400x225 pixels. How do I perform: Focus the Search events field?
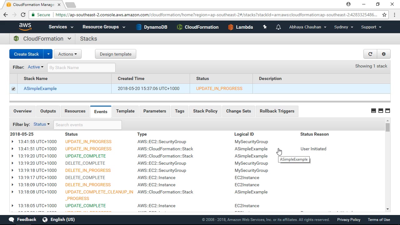coord(87,125)
